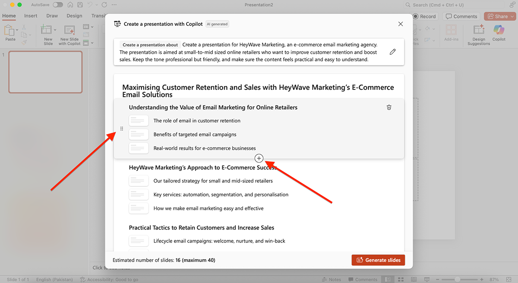Open the Design ribbon tab
This screenshot has width=518, height=283.
[74, 16]
